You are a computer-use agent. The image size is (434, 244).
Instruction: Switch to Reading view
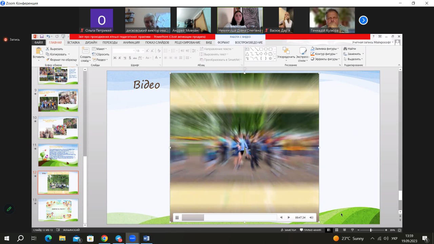click(x=344, y=230)
